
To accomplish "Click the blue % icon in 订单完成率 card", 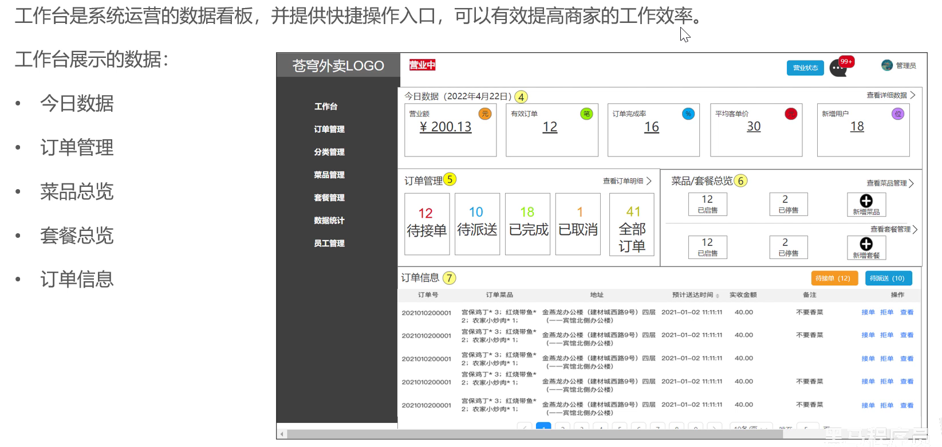I will pos(688,113).
